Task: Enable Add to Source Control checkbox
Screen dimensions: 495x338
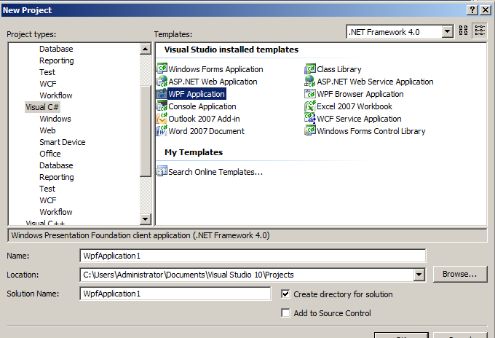Action: [x=285, y=313]
